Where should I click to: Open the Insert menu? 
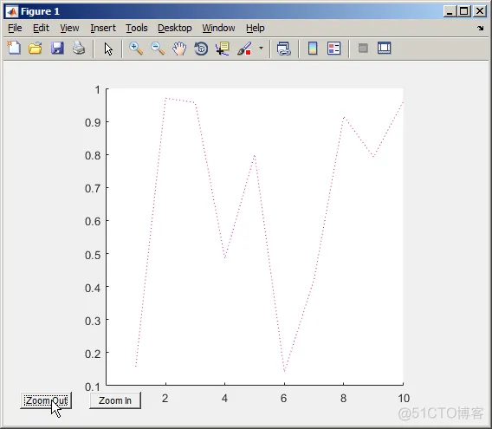(x=103, y=28)
